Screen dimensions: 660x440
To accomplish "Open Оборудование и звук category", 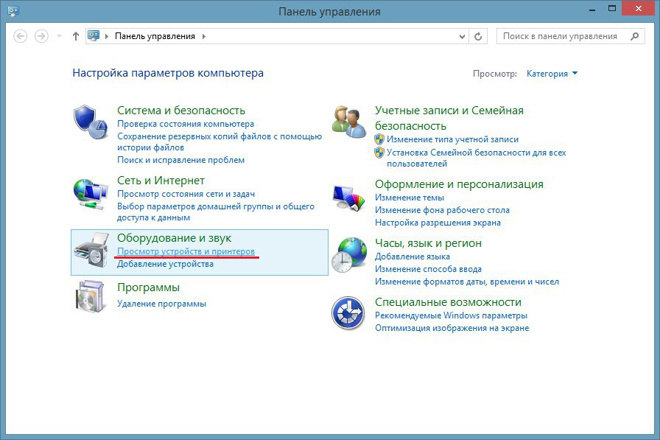I will (x=175, y=238).
